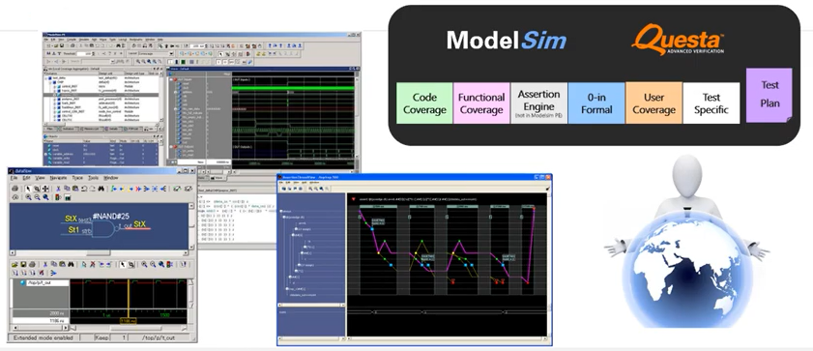Click the Test Plan purple note
813x351 pixels.
(769, 96)
